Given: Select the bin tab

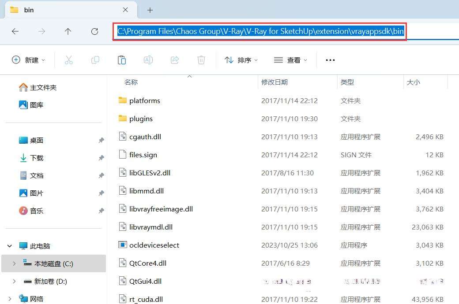Looking at the screenshot, I should (x=71, y=10).
